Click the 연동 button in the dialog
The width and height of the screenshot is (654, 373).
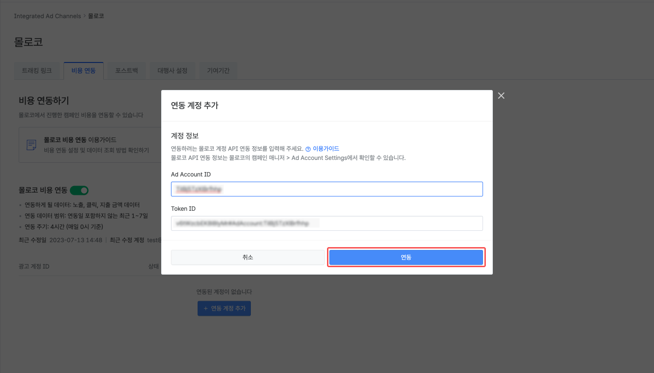click(x=406, y=257)
